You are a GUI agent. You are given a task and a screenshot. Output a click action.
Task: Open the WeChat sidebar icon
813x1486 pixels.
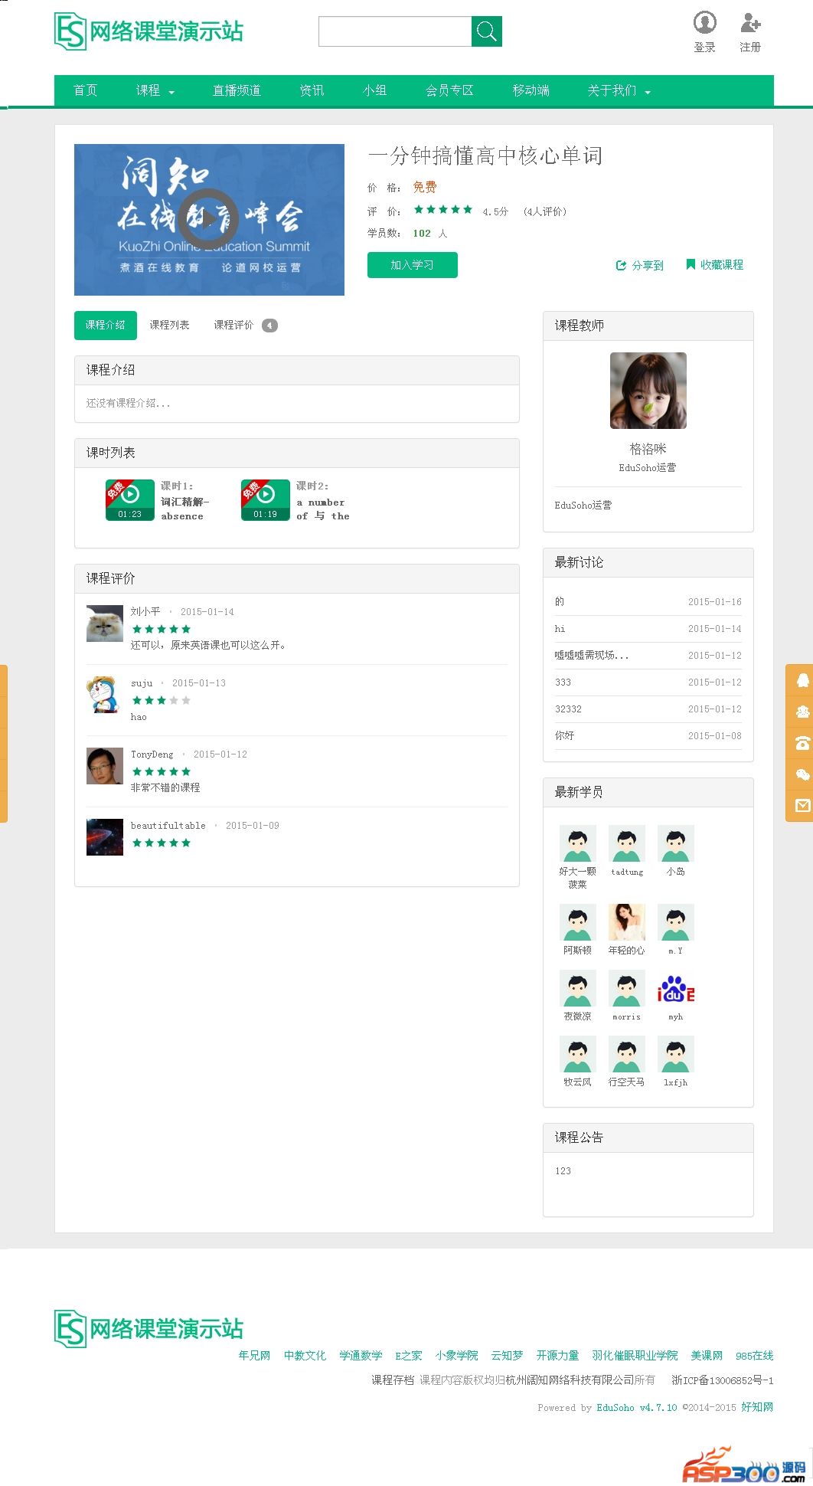(x=802, y=774)
